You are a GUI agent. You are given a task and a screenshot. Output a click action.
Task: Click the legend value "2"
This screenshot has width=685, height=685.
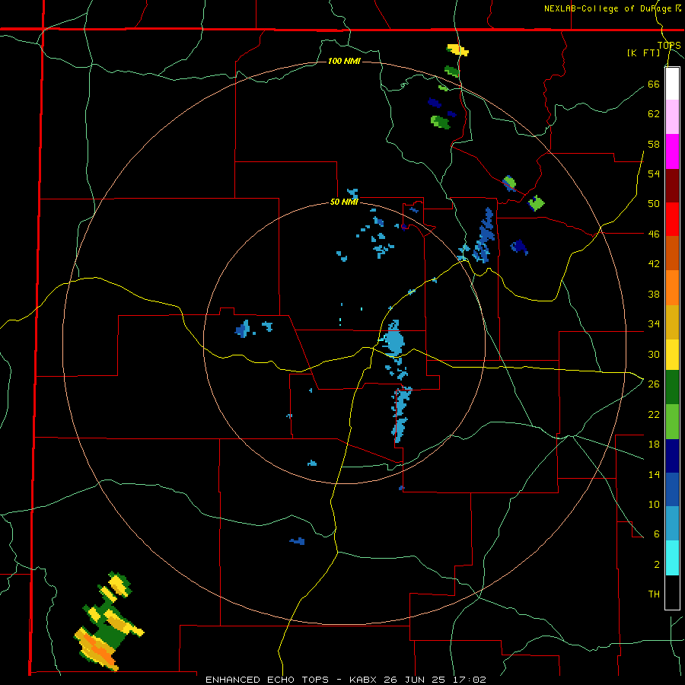click(656, 565)
